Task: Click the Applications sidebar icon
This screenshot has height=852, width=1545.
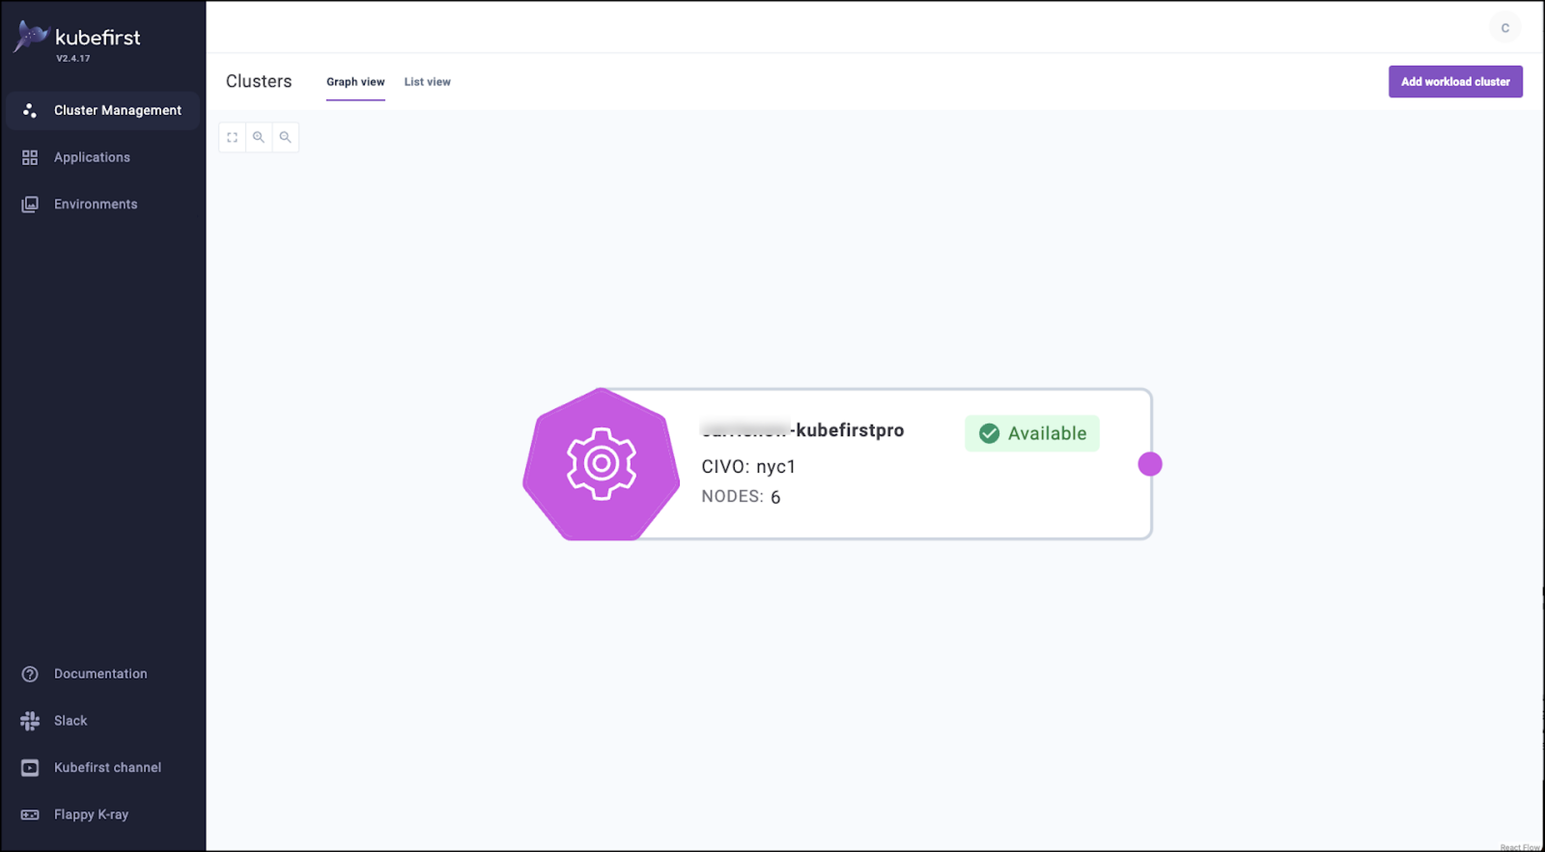Action: (x=29, y=157)
